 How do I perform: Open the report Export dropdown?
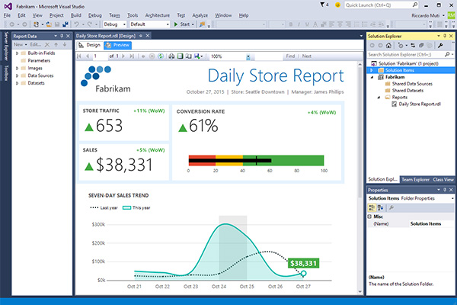click(x=199, y=56)
